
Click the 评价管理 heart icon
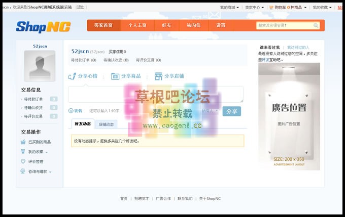coord(23,162)
